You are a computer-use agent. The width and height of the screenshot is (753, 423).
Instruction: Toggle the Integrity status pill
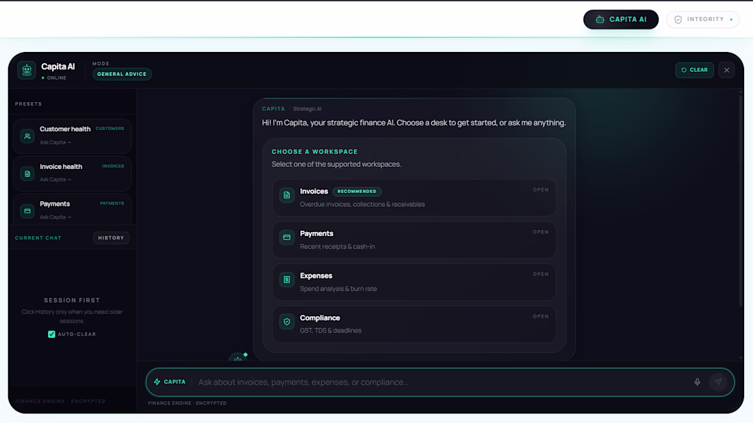point(703,19)
